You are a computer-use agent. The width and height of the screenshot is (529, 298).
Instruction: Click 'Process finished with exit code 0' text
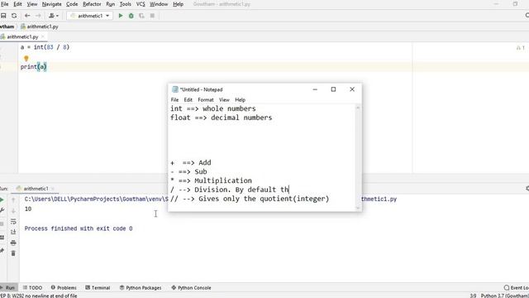point(79,228)
